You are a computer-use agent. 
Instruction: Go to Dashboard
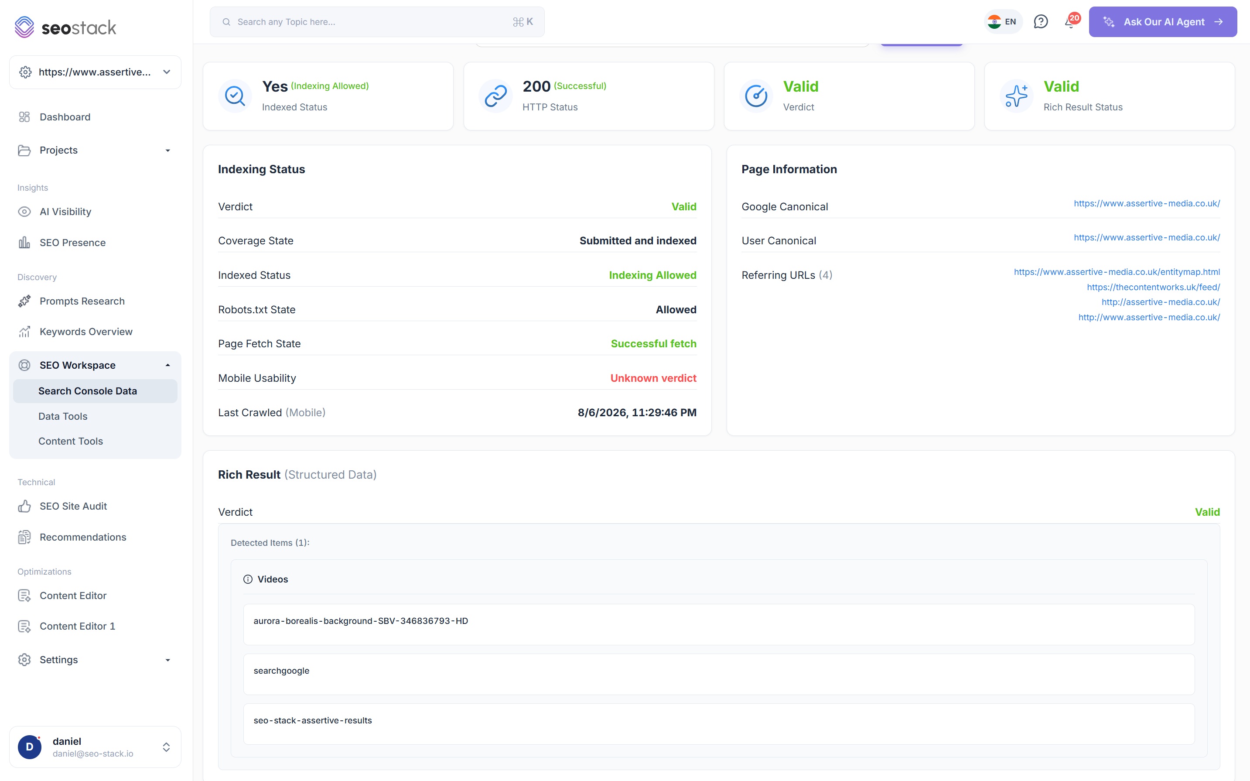(x=65, y=117)
